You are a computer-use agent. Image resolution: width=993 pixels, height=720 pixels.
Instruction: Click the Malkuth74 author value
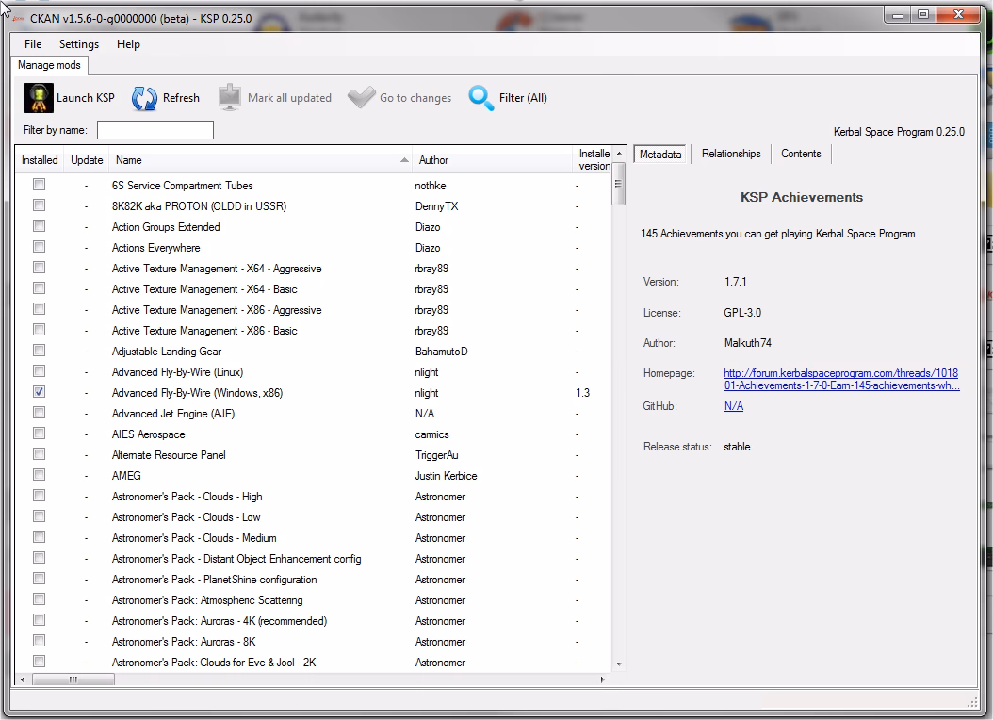coord(748,343)
